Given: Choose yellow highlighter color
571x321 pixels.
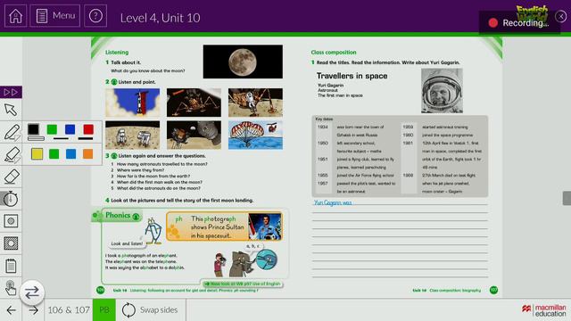Looking at the screenshot, I should click(x=37, y=154).
